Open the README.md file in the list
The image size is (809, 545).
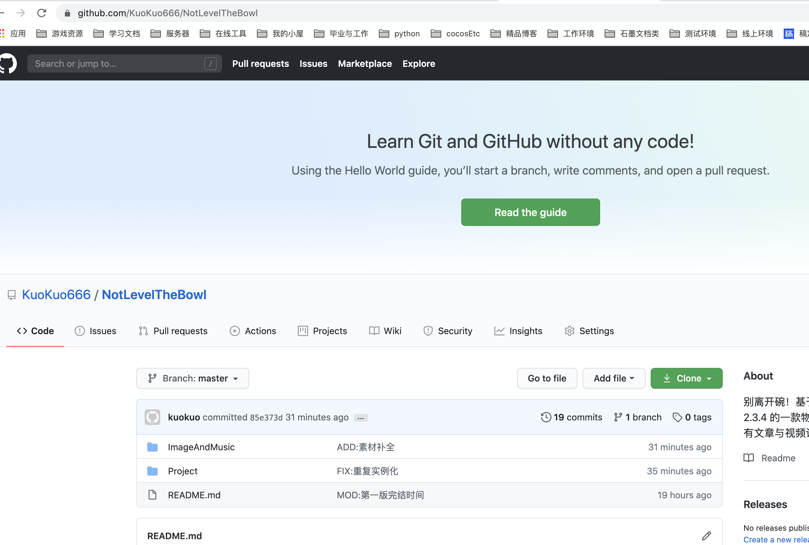coord(194,495)
